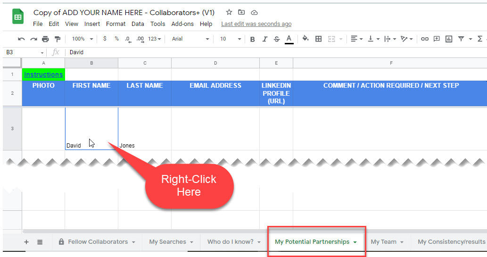Open the Data menu
Viewport: 487px width, 257px height.
click(x=138, y=24)
